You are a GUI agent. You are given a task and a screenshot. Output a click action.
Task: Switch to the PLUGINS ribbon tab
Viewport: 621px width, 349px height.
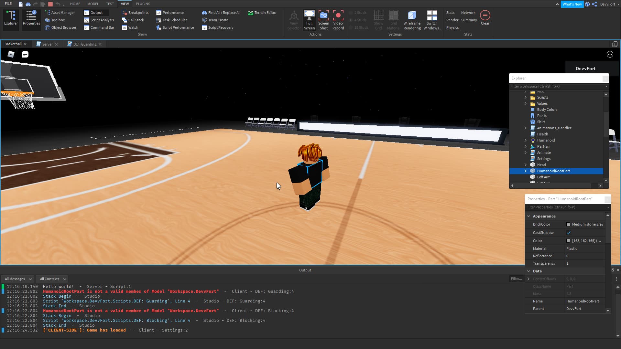tap(143, 4)
